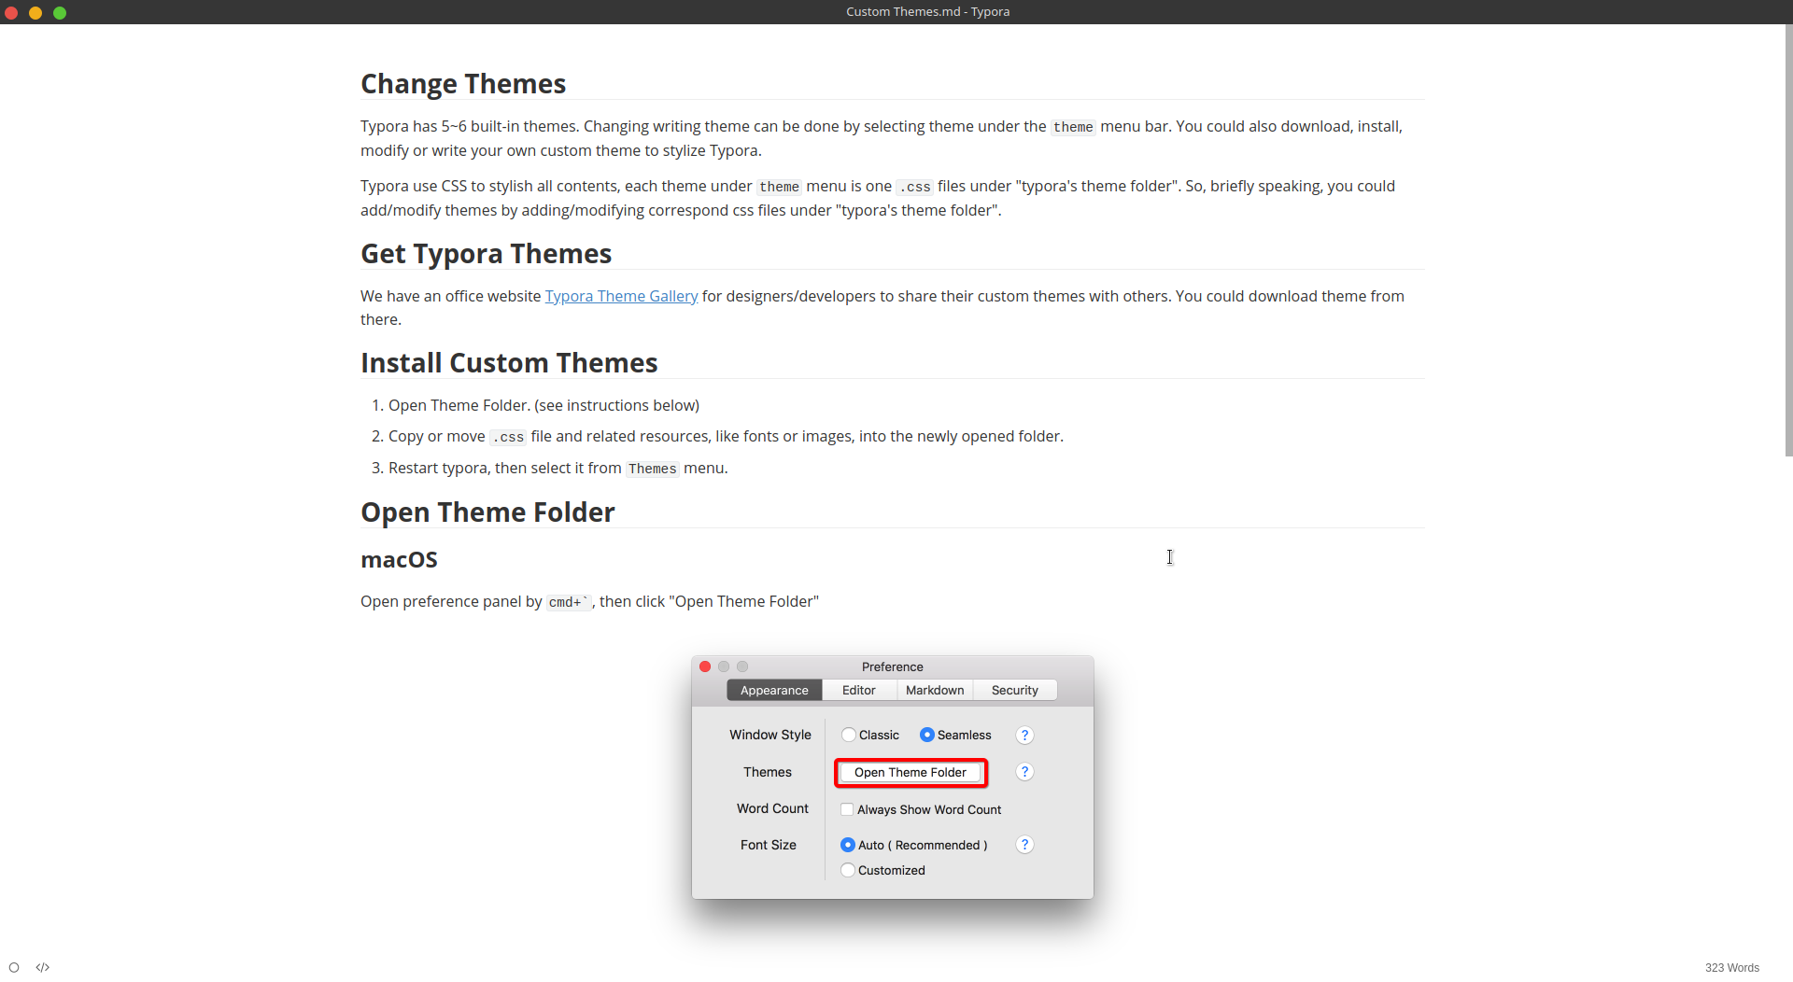Click the .css inline code in the second paragraph
The height and width of the screenshot is (982, 1793).
tap(914, 187)
